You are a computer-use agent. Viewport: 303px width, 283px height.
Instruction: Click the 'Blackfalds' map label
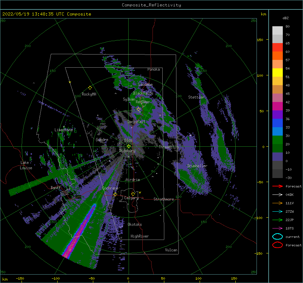tap(143, 93)
